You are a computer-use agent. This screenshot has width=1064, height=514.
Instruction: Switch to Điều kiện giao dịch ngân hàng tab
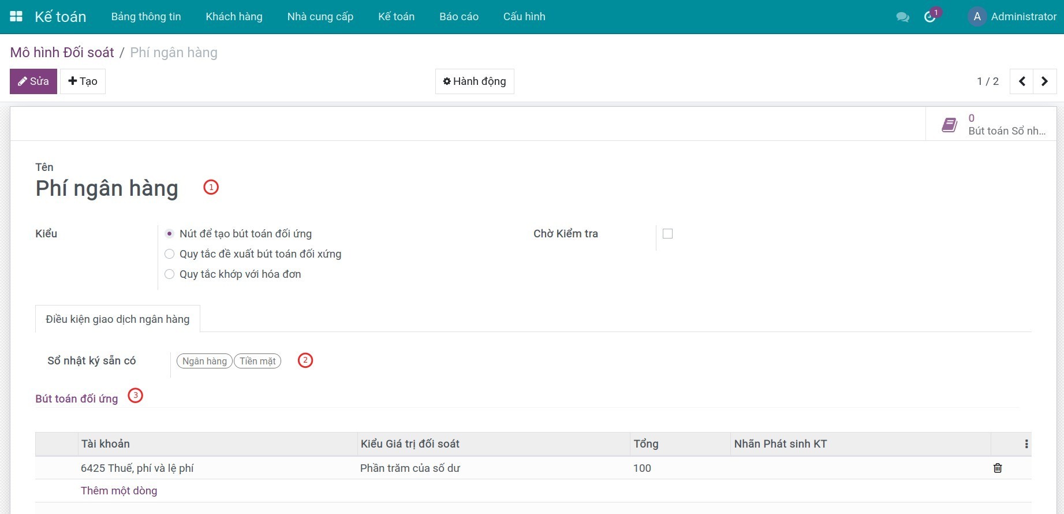pos(117,319)
